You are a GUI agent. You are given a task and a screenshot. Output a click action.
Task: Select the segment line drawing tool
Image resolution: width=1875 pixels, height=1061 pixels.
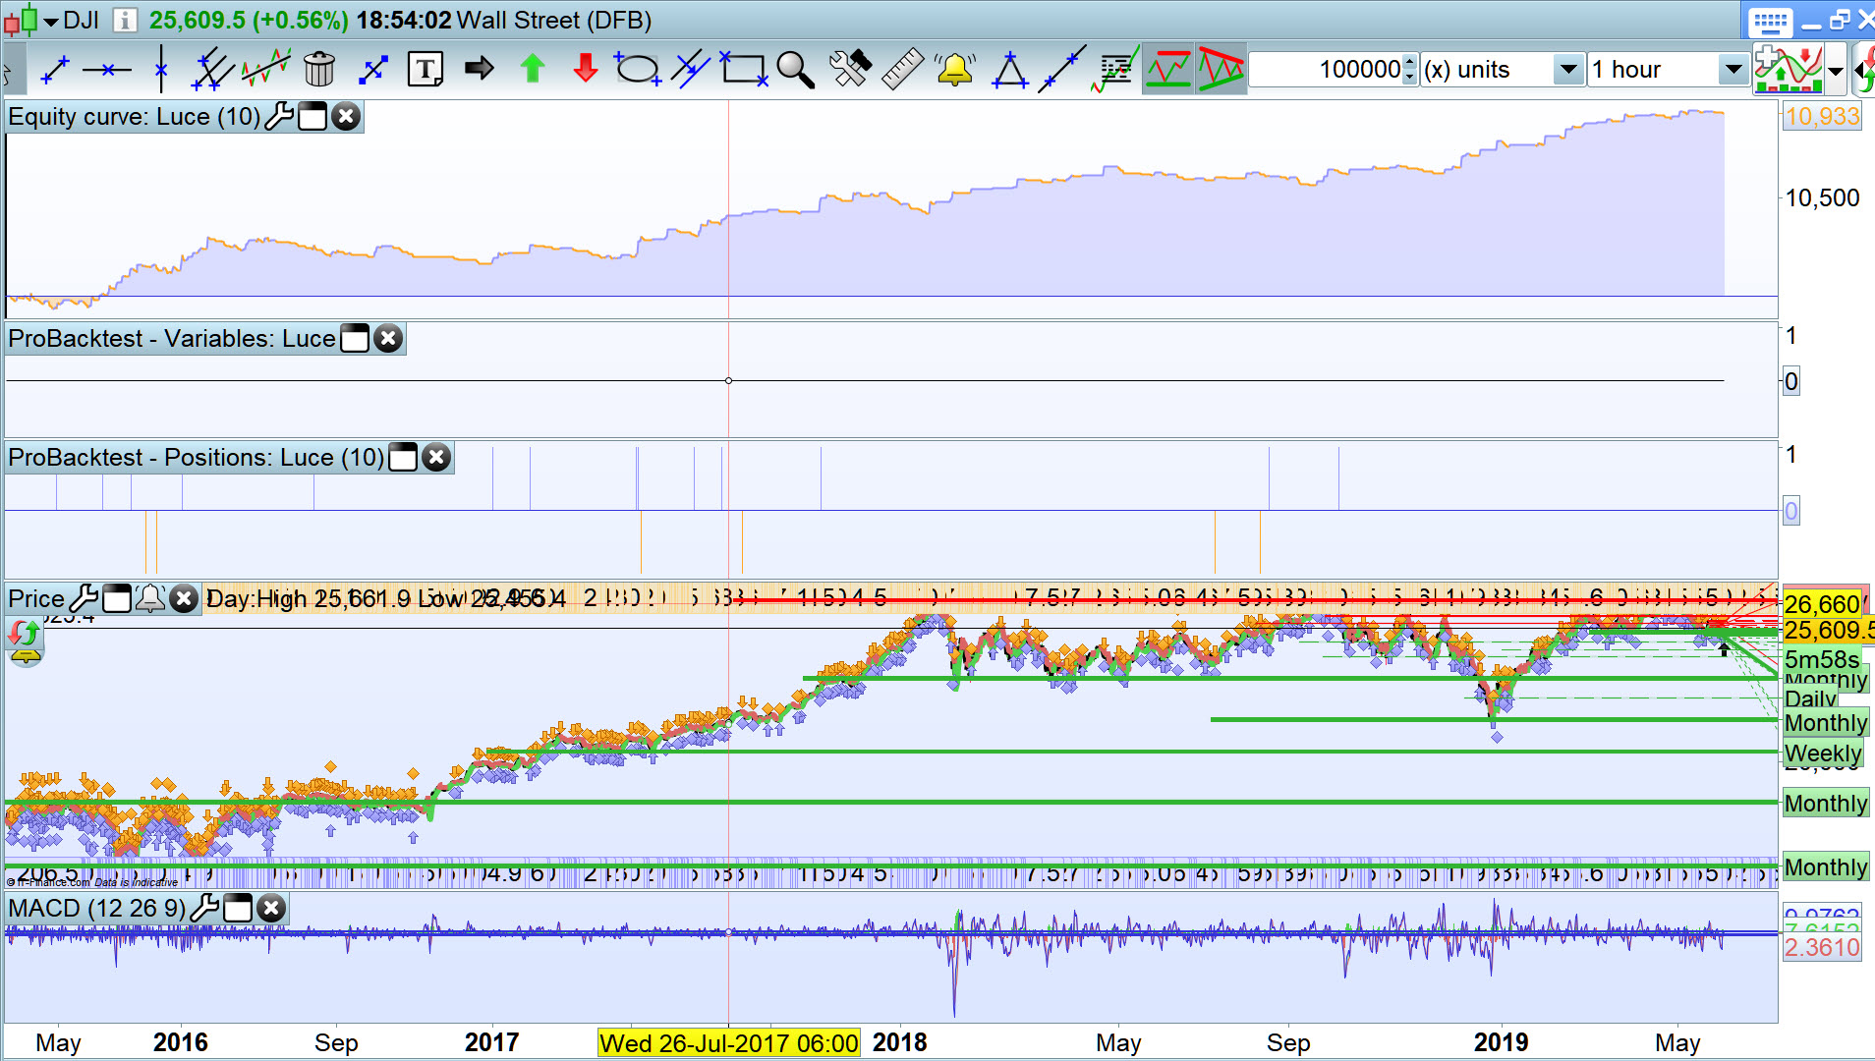click(55, 70)
